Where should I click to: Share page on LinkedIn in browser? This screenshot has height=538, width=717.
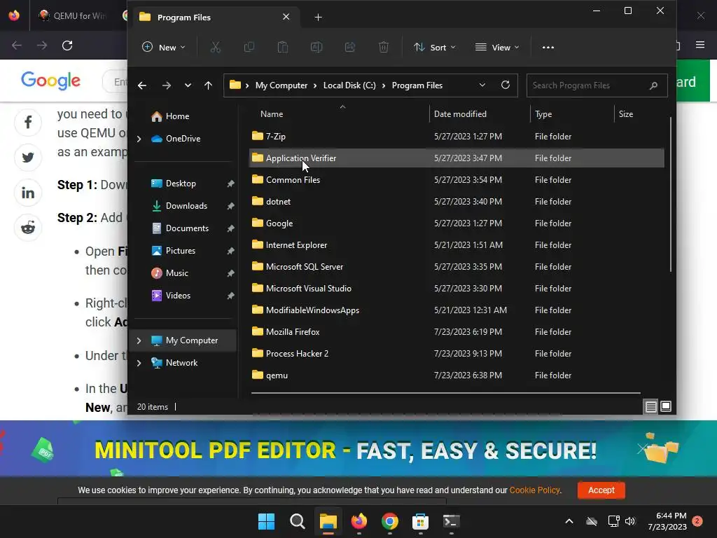click(x=28, y=193)
